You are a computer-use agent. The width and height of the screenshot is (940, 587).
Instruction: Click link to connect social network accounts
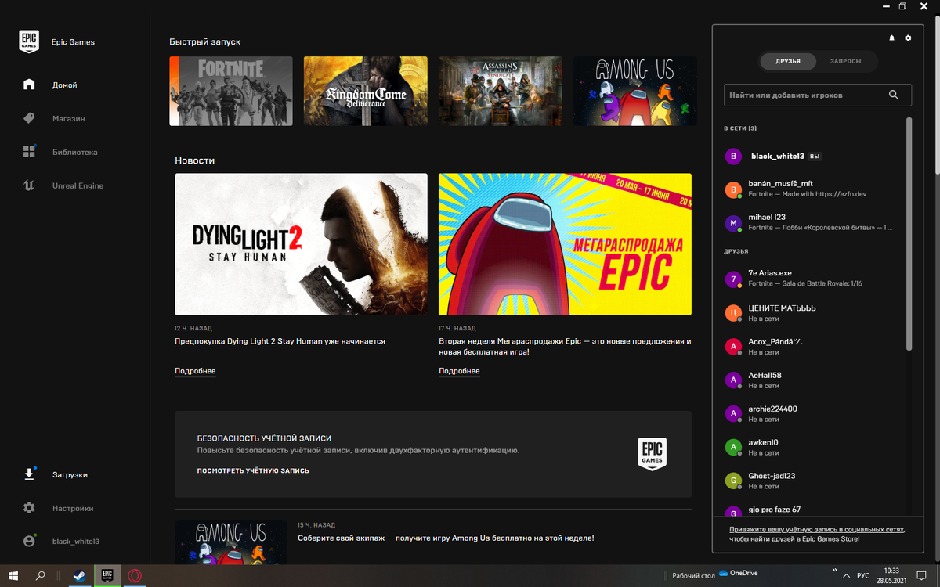(817, 530)
